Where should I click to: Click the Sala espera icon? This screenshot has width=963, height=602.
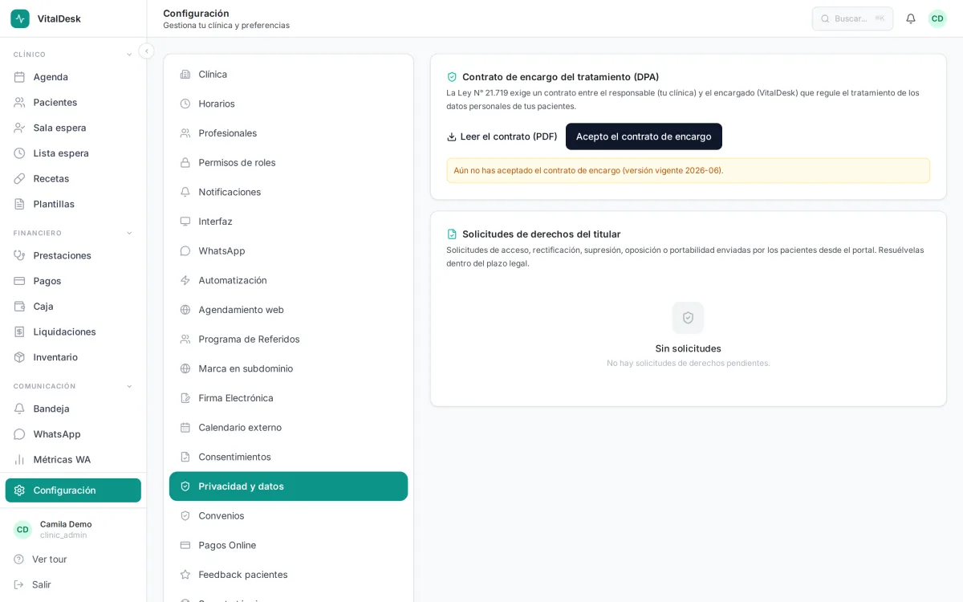tap(19, 128)
